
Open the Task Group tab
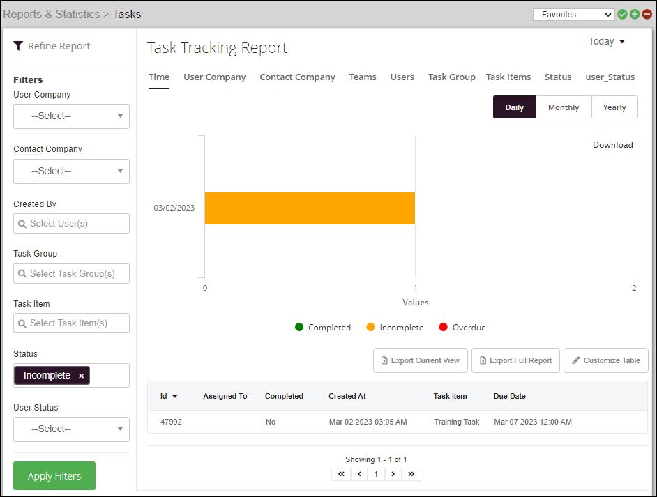tap(452, 77)
